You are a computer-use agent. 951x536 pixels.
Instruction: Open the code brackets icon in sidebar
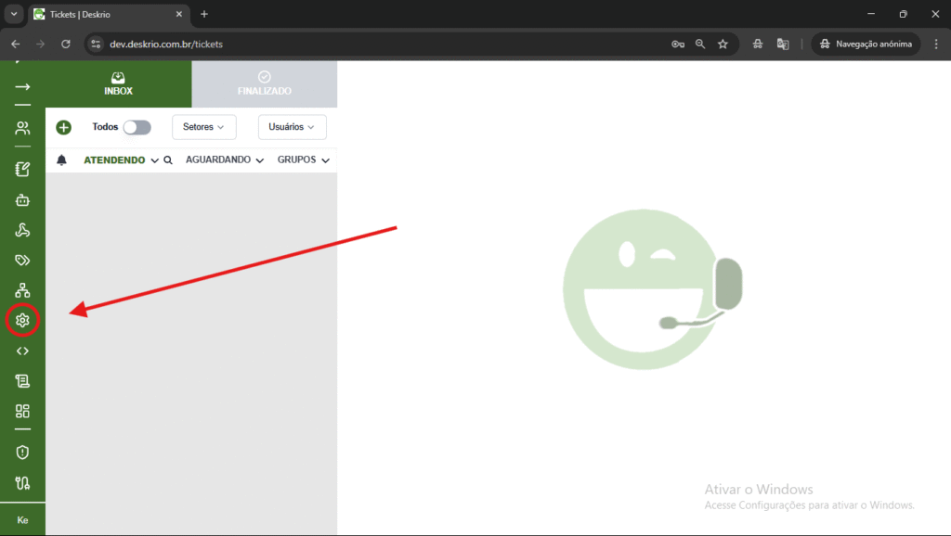(x=22, y=351)
